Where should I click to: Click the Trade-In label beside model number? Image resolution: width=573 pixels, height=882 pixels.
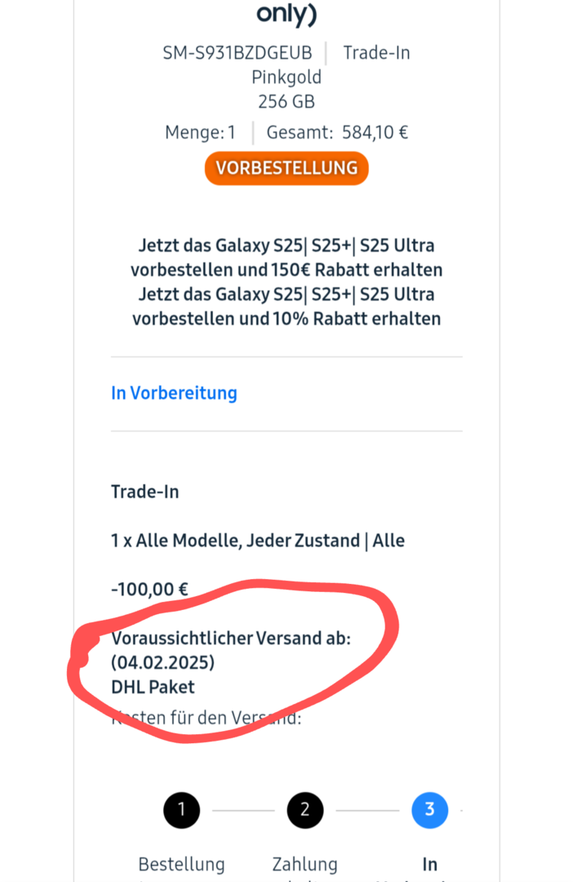click(376, 53)
